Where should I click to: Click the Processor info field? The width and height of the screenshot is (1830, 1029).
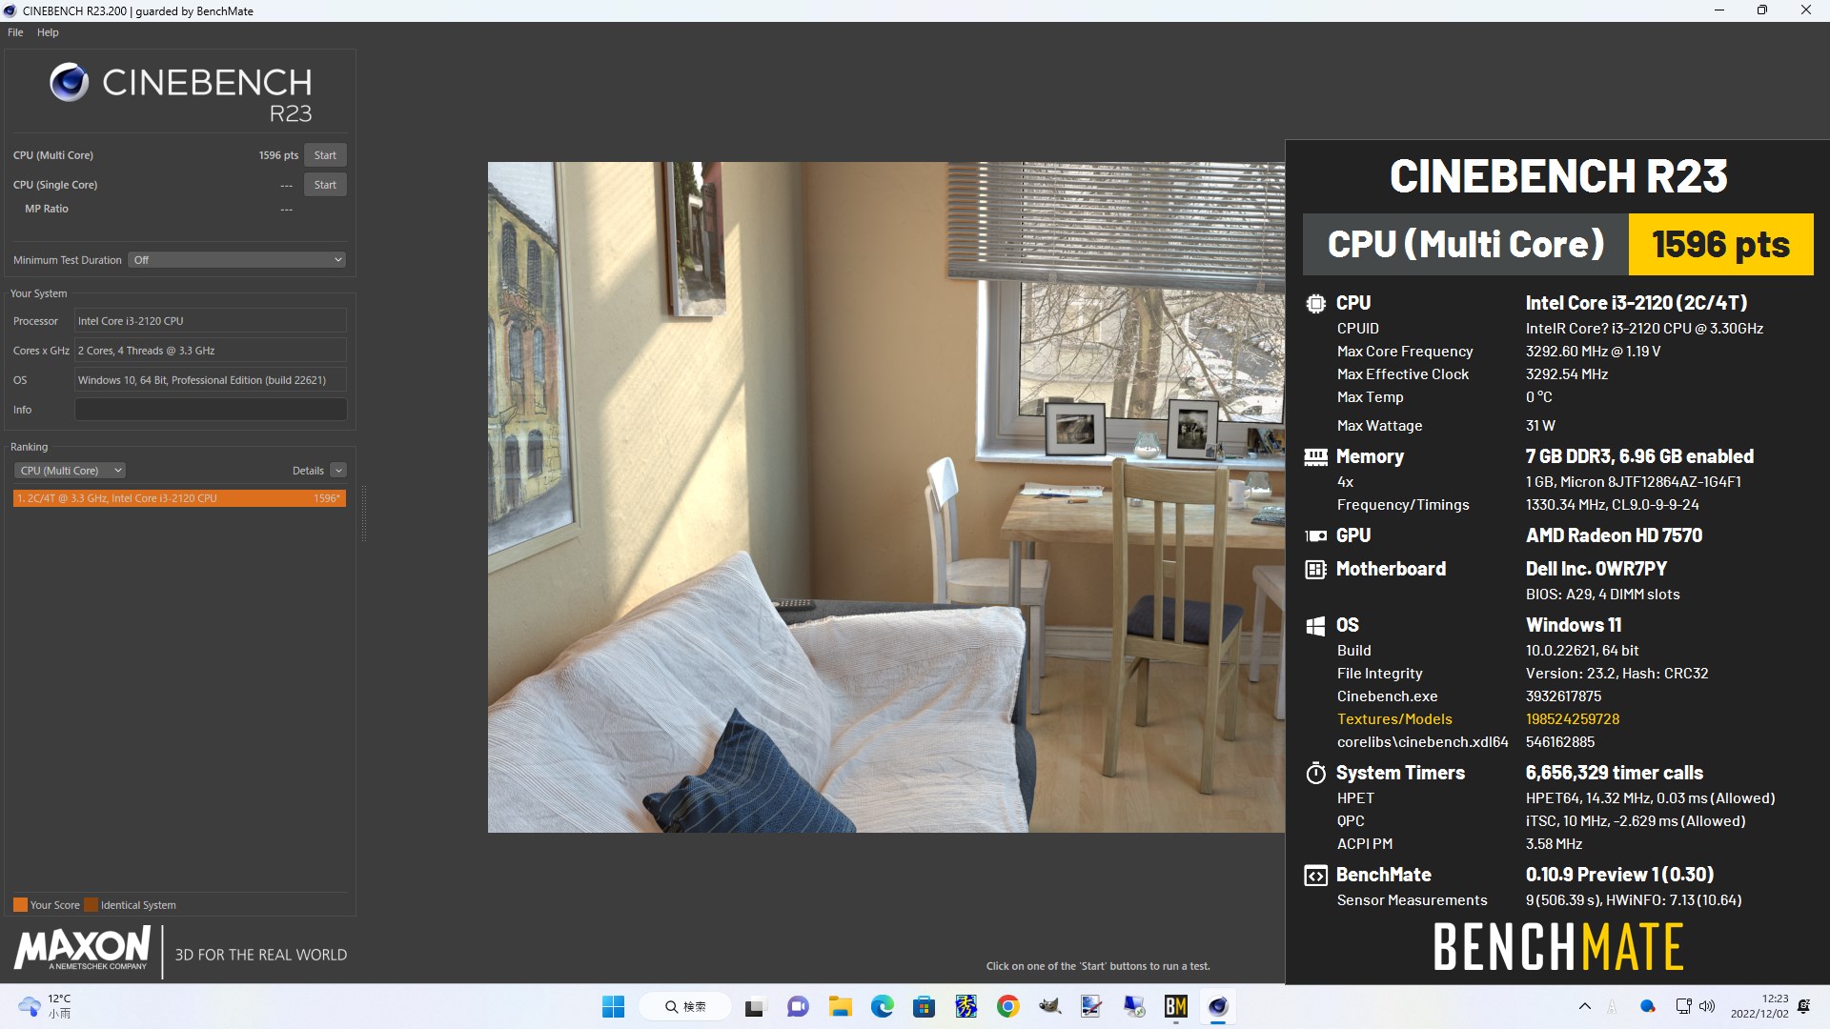(x=210, y=321)
